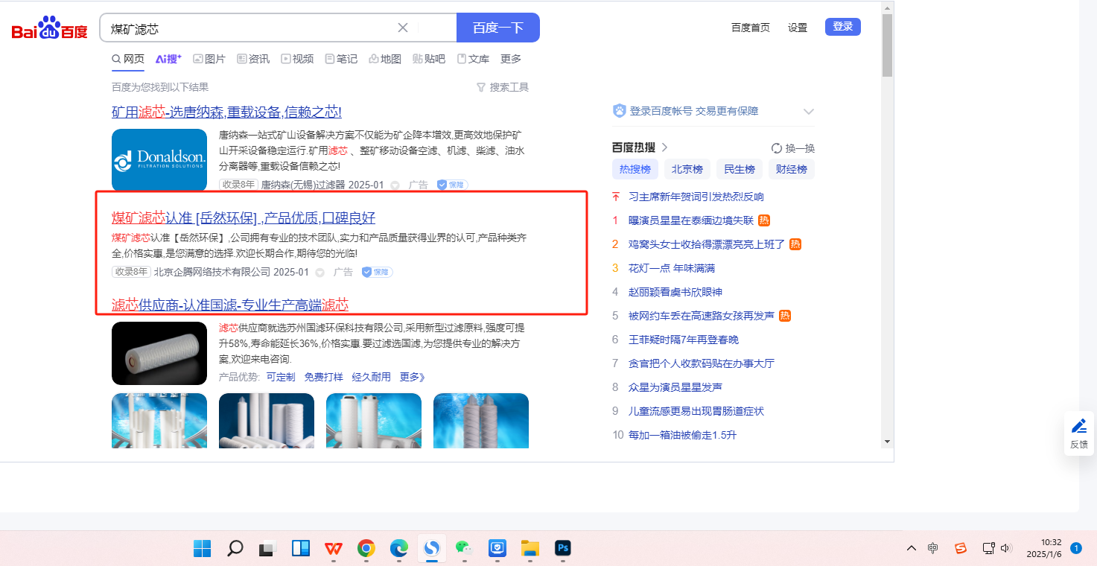This screenshot has width=1097, height=566.
Task: Click the page vertical scrollbar thumb
Action: pyautogui.click(x=886, y=45)
